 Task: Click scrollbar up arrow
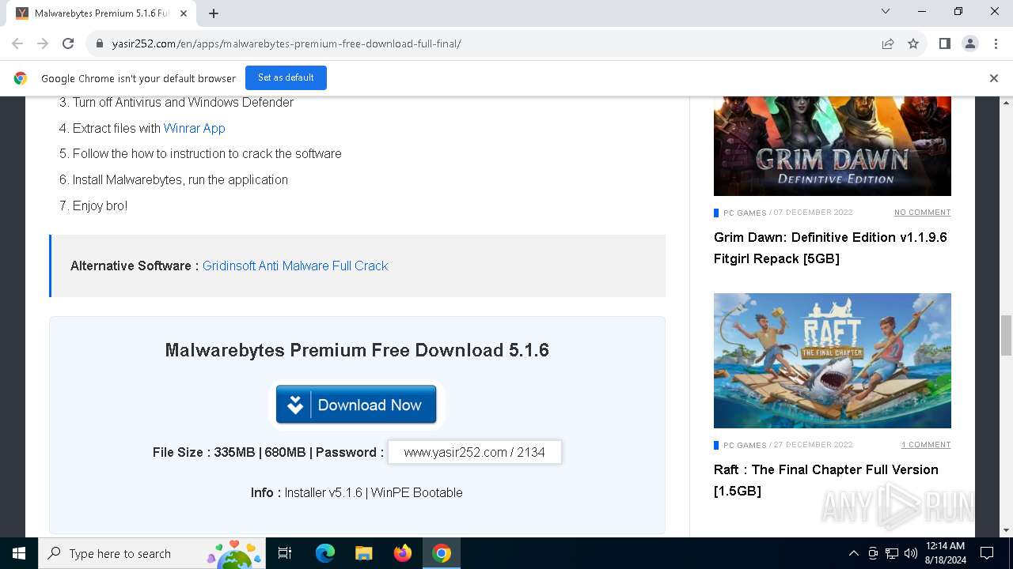pyautogui.click(x=1007, y=103)
